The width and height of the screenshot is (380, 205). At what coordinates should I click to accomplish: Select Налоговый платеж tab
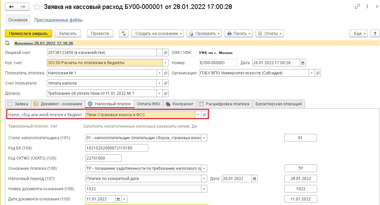[x=110, y=104]
